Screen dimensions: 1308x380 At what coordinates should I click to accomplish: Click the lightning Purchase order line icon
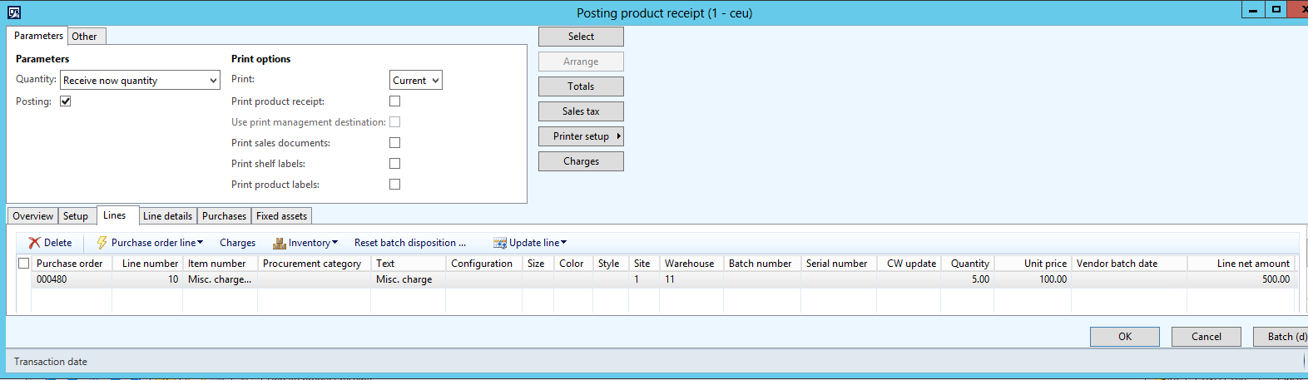click(102, 243)
